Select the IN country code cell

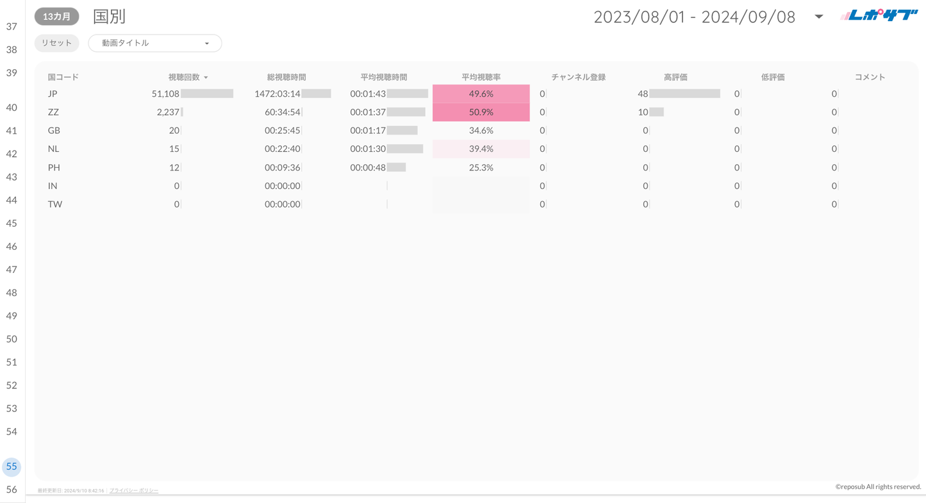point(53,186)
